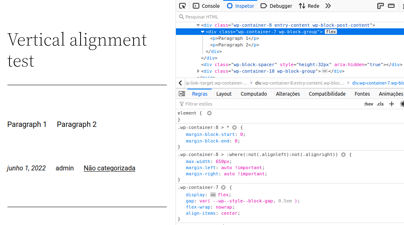Highlight elements matching .wp-container-8 > * selector

[234, 127]
